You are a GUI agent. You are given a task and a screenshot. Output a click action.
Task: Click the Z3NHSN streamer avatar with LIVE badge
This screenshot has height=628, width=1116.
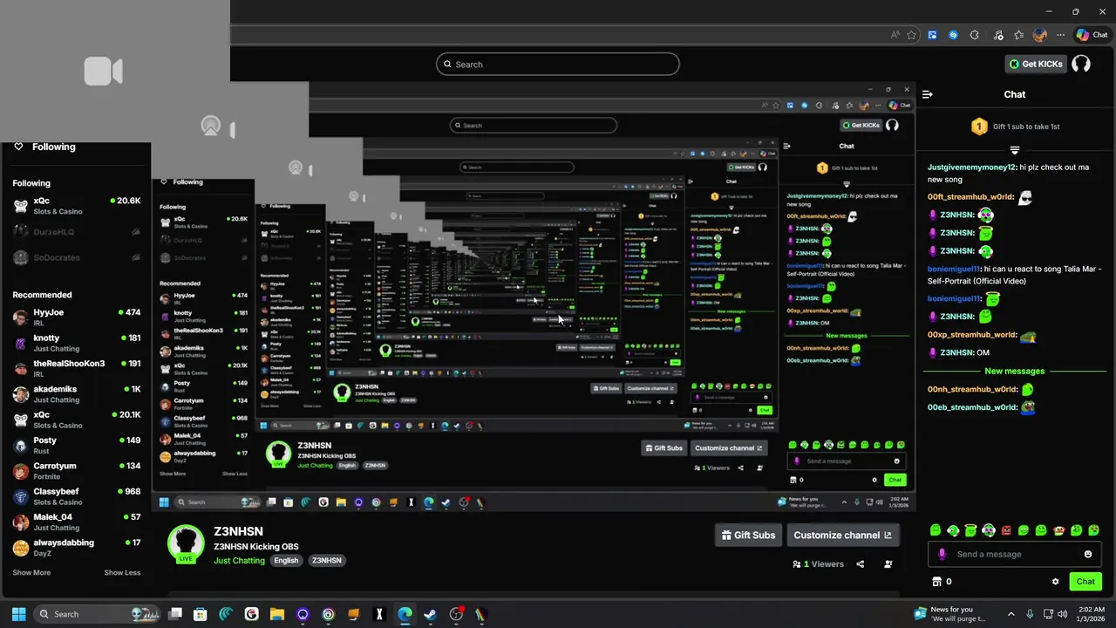[186, 543]
